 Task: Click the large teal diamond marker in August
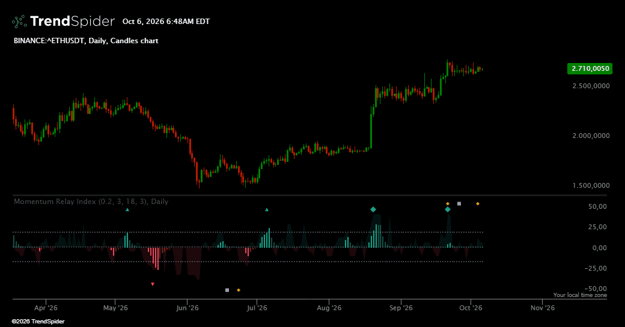pos(373,209)
